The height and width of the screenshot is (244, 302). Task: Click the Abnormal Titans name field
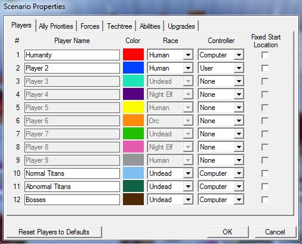(72, 187)
